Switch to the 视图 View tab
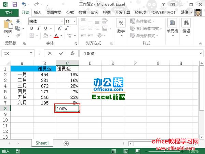Screen dimensions: 205x154 (107, 13)
